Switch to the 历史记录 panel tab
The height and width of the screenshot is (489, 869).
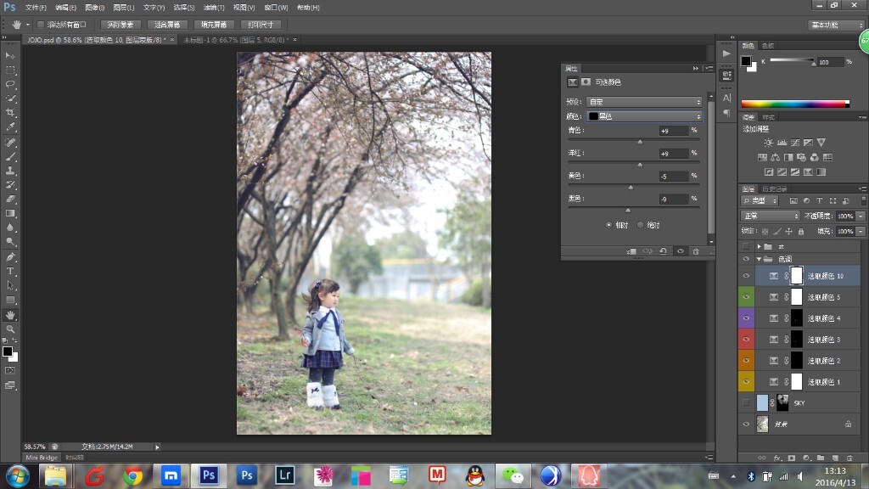[774, 189]
